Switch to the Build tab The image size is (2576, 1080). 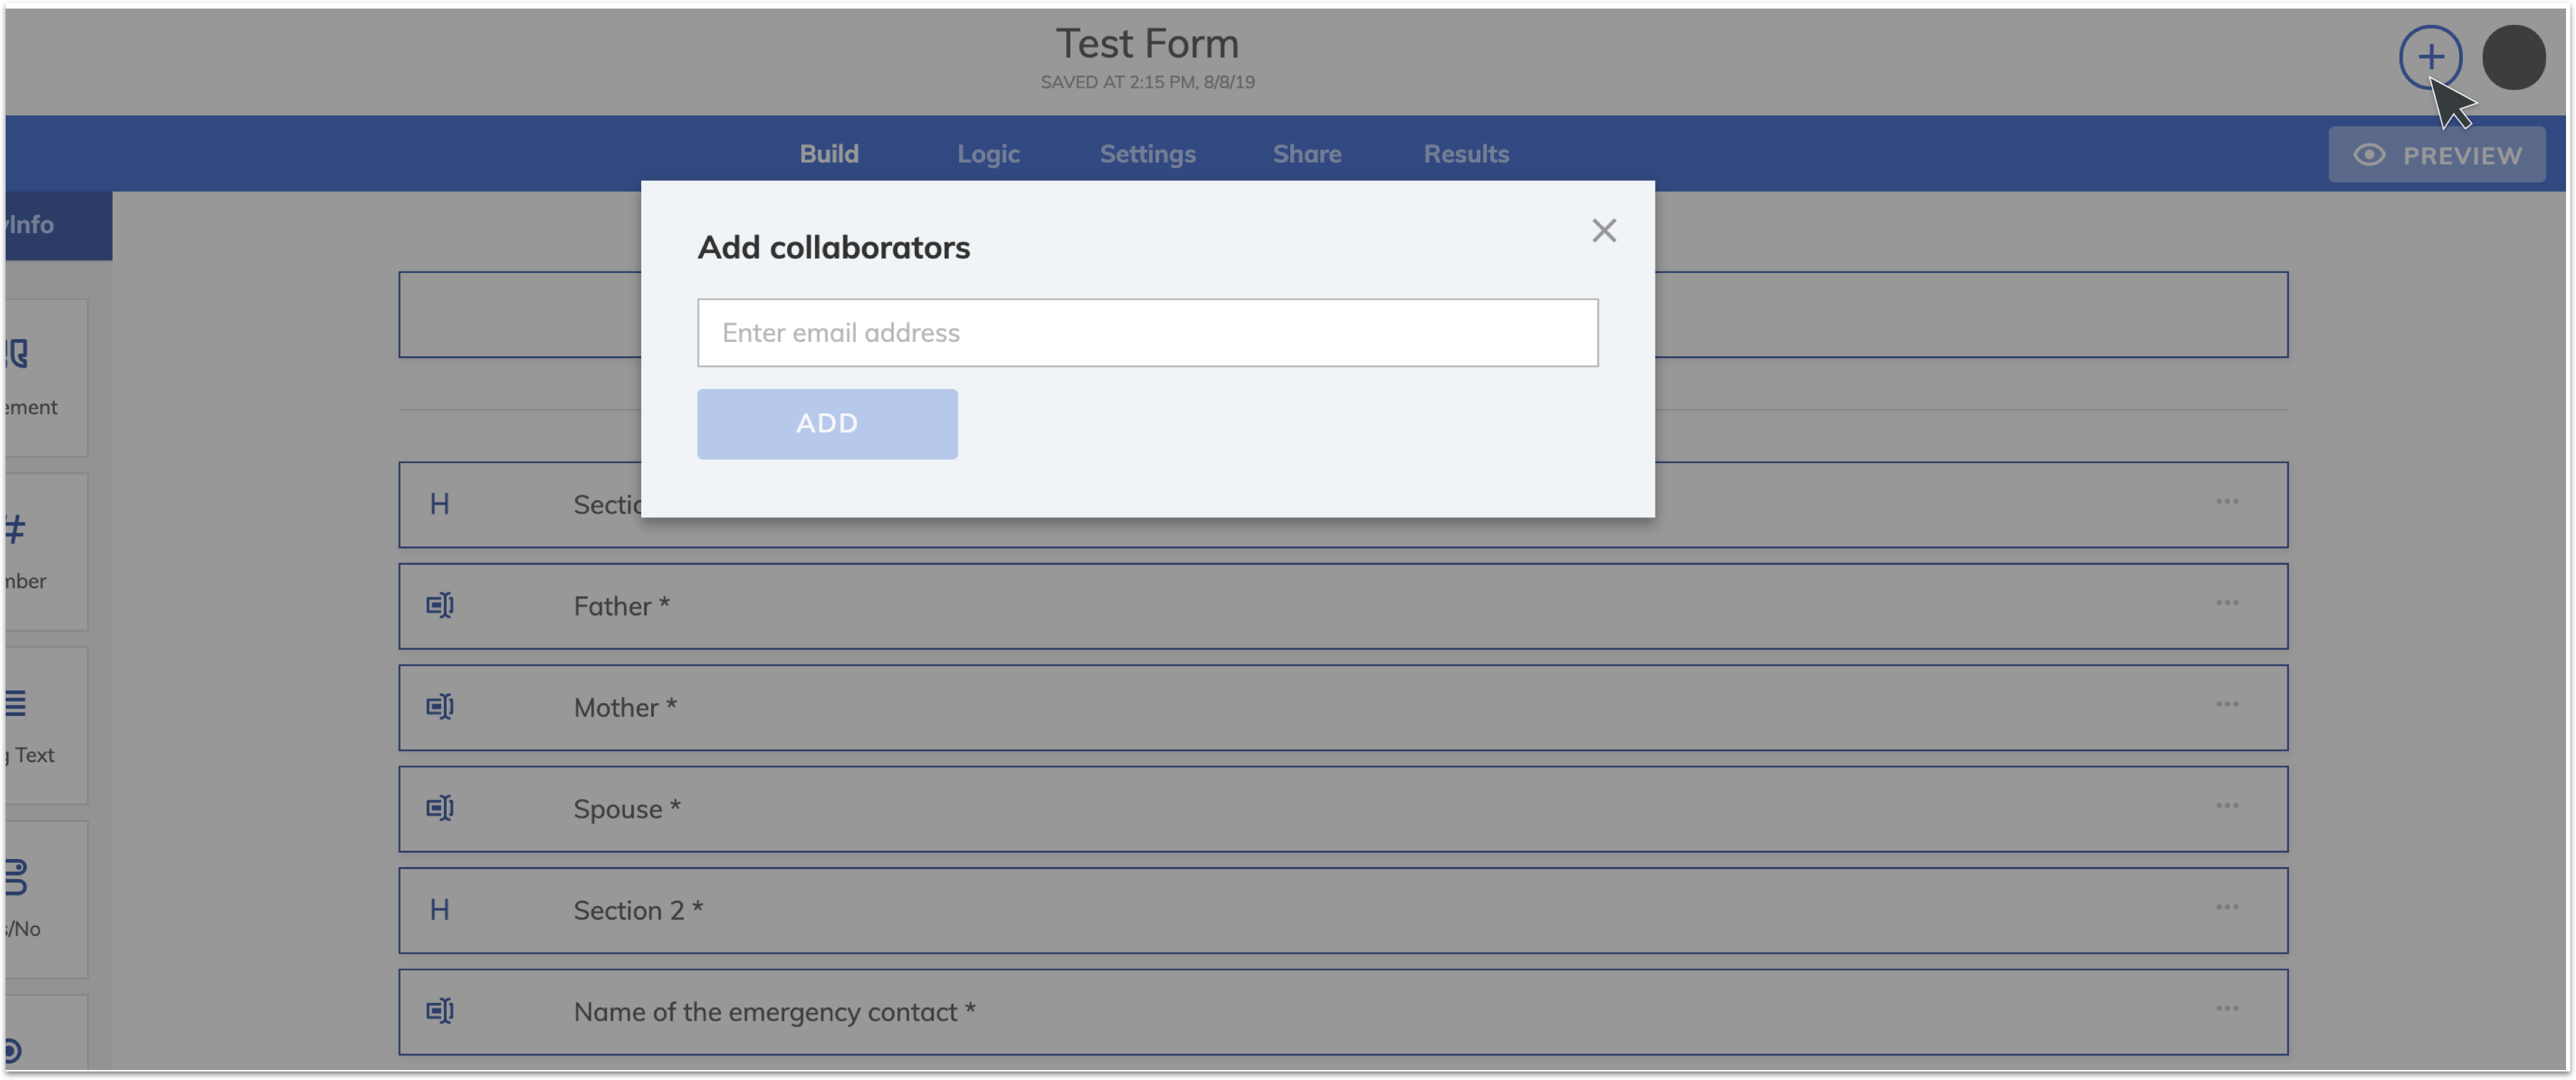(x=828, y=154)
